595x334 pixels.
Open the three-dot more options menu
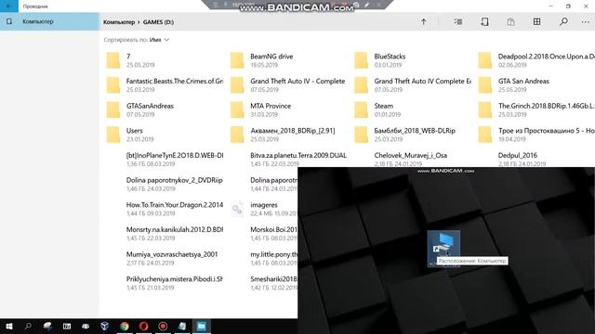pyautogui.click(x=585, y=22)
